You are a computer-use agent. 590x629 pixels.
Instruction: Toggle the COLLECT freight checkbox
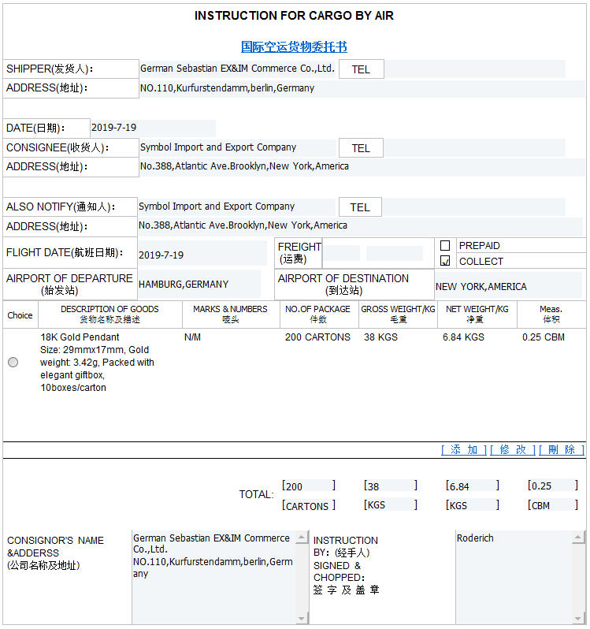click(445, 261)
